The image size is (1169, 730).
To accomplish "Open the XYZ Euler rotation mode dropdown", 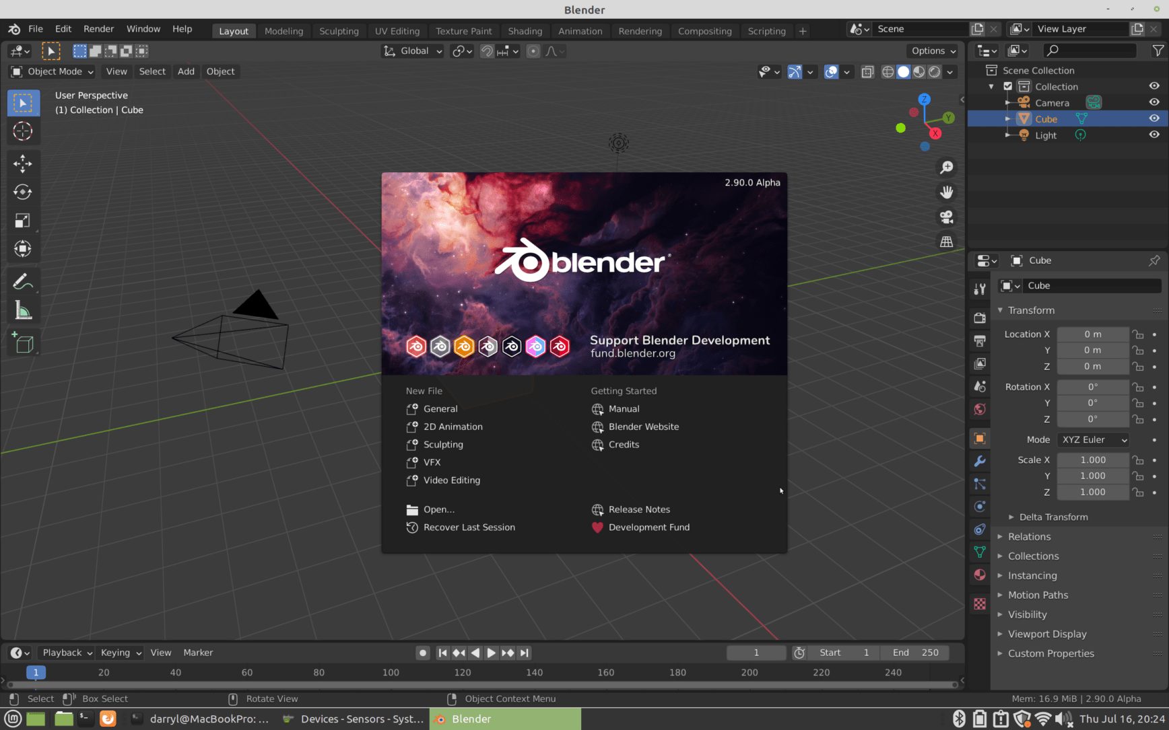I will tap(1092, 439).
